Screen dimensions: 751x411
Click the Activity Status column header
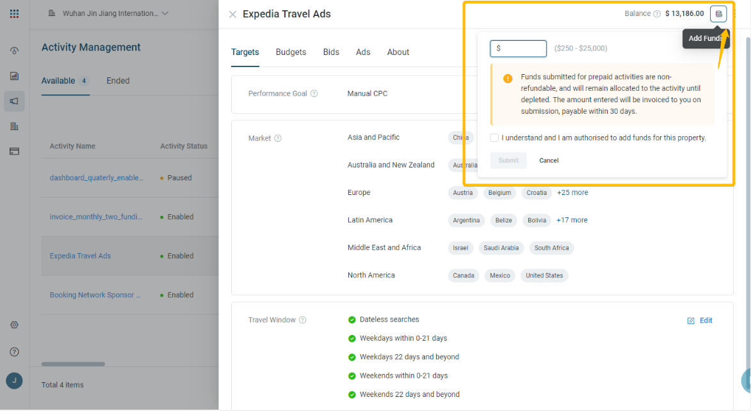184,146
